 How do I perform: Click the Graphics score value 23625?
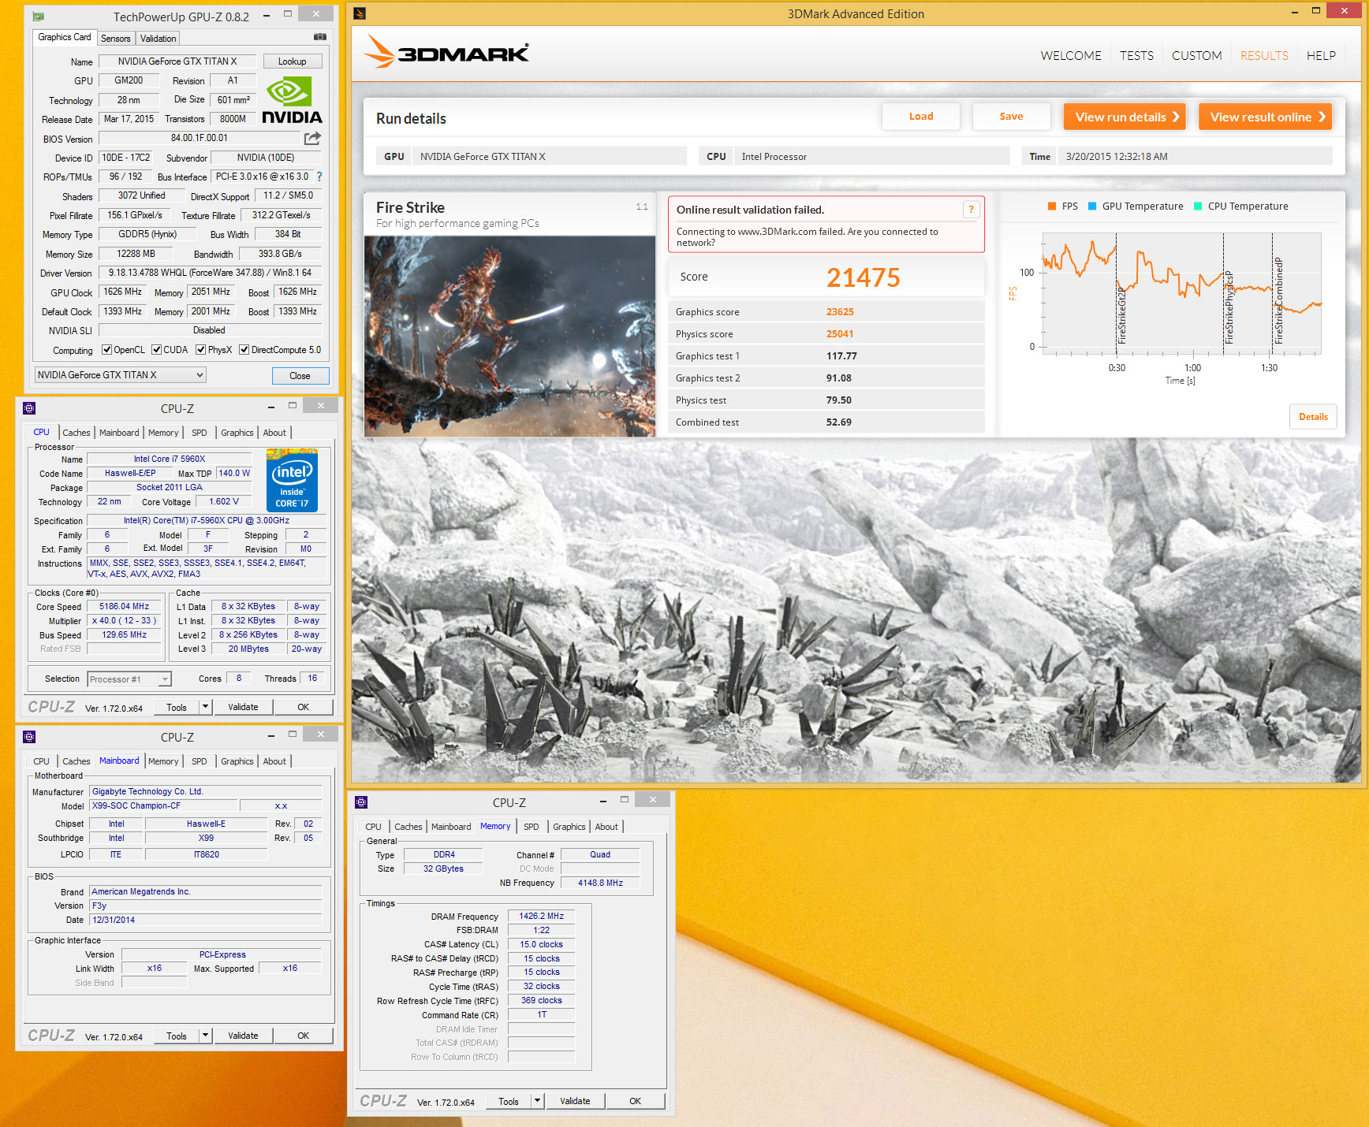point(840,312)
